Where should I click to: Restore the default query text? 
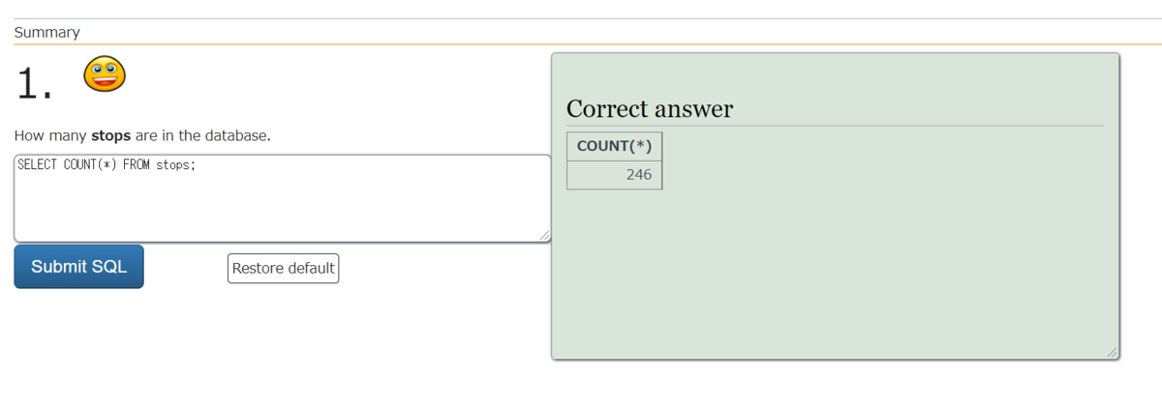[283, 268]
